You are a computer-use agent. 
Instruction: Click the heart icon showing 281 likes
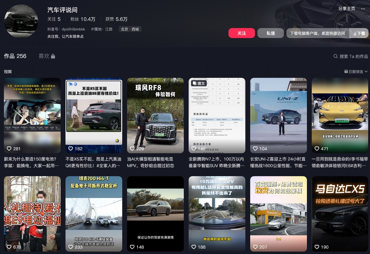pos(9,149)
